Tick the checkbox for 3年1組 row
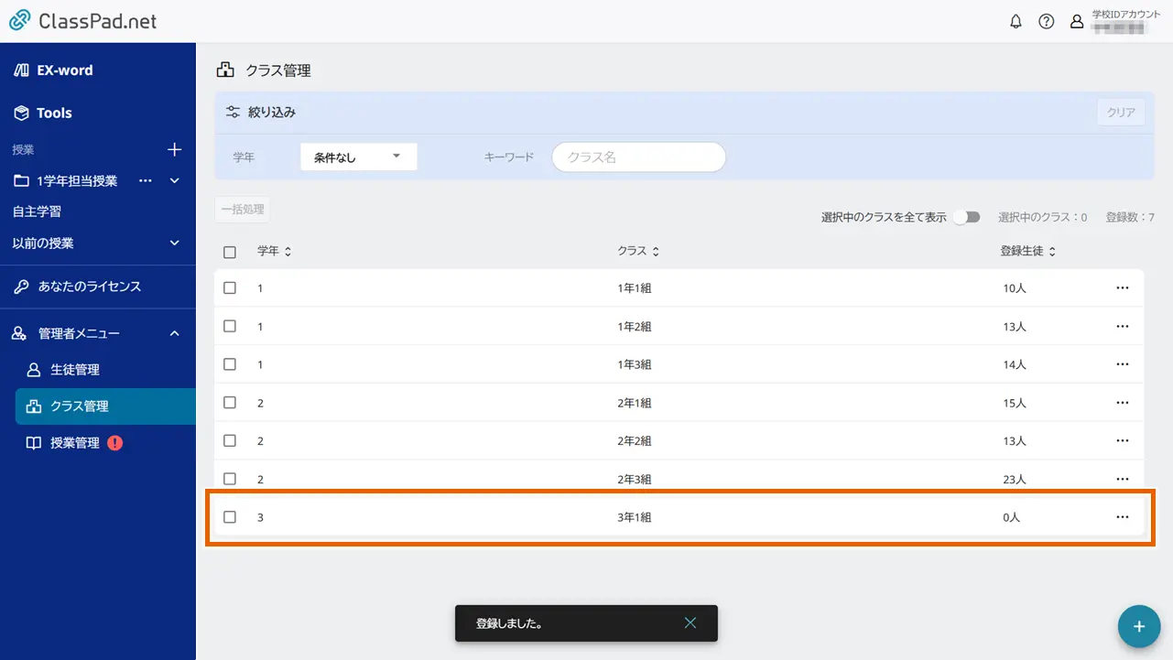The height and width of the screenshot is (660, 1173). [230, 517]
